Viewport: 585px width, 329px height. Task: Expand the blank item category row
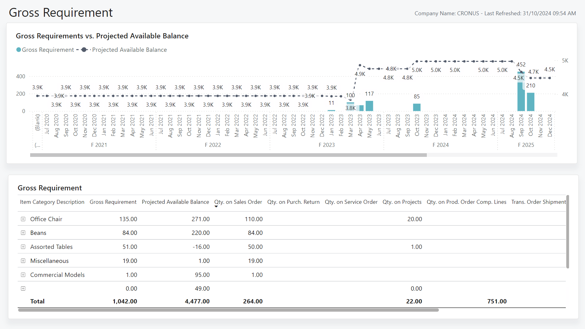point(23,288)
